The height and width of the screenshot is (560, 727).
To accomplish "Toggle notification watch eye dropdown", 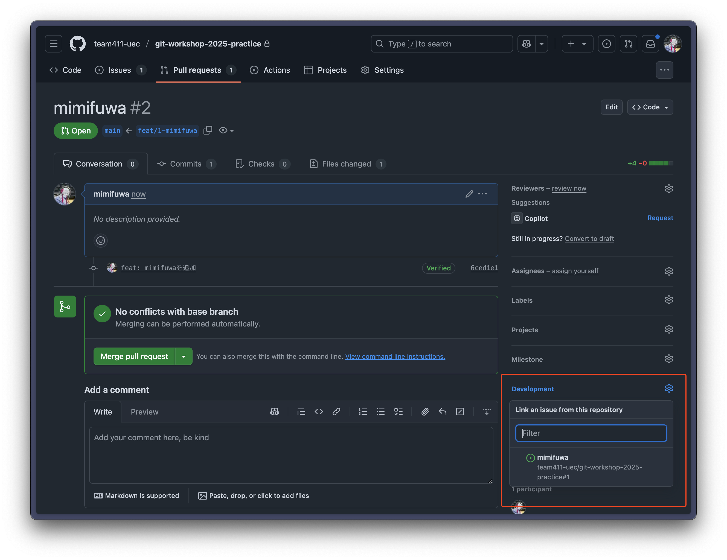I will coord(226,130).
